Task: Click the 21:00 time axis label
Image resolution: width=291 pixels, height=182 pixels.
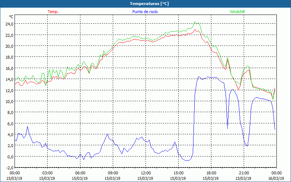Action: 244,173
